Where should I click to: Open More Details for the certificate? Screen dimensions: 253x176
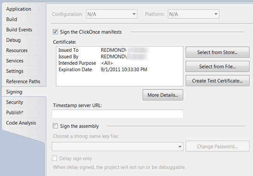point(163,95)
